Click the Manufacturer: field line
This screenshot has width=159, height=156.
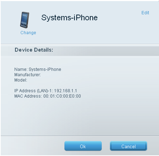point(28,75)
